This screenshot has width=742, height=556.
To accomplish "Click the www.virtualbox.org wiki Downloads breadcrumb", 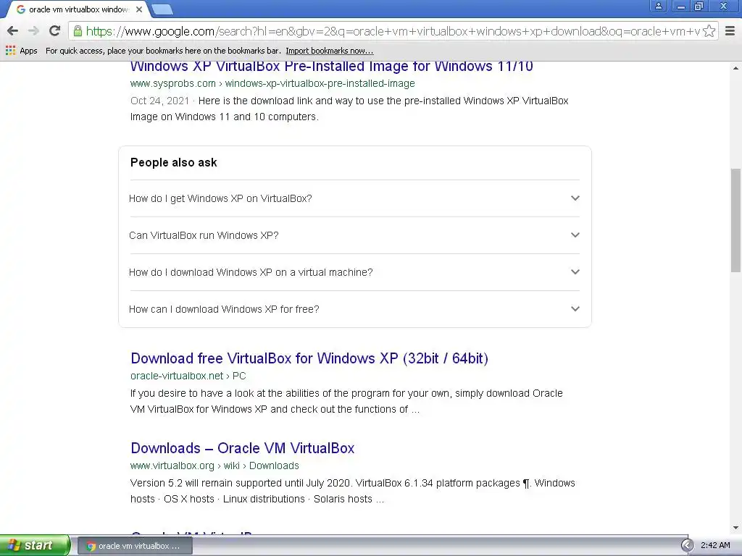I will [214, 466].
